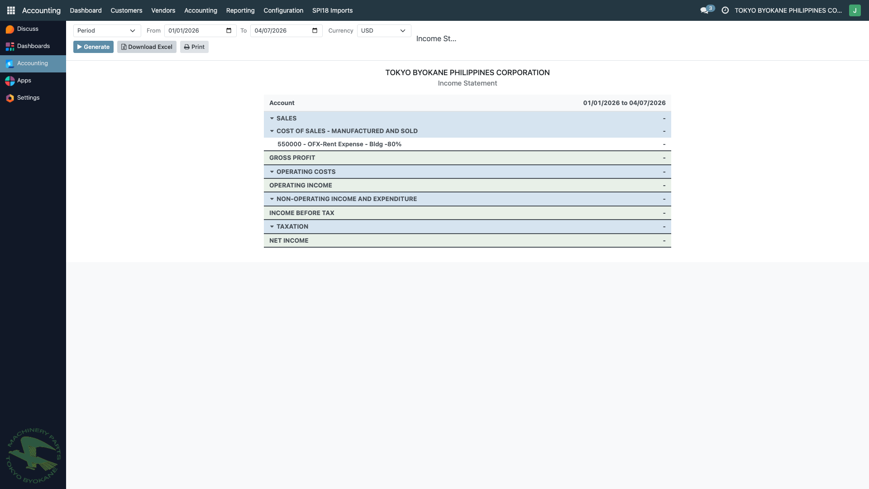The image size is (869, 489).
Task: Collapse the TAXATION section
Action: pos(272,226)
